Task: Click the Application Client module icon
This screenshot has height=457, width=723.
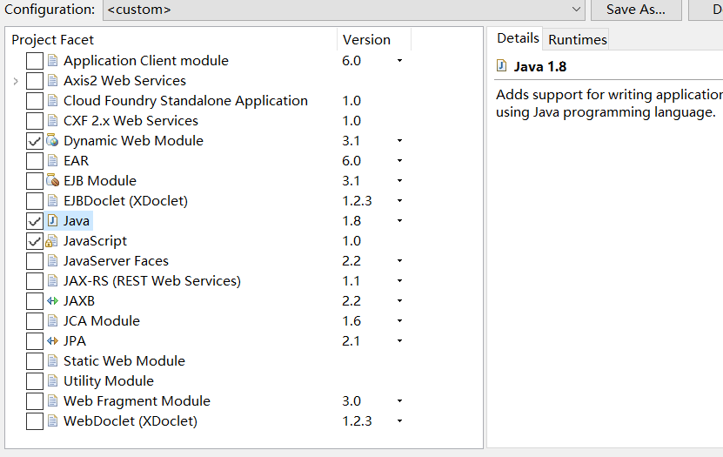Action: tap(52, 61)
